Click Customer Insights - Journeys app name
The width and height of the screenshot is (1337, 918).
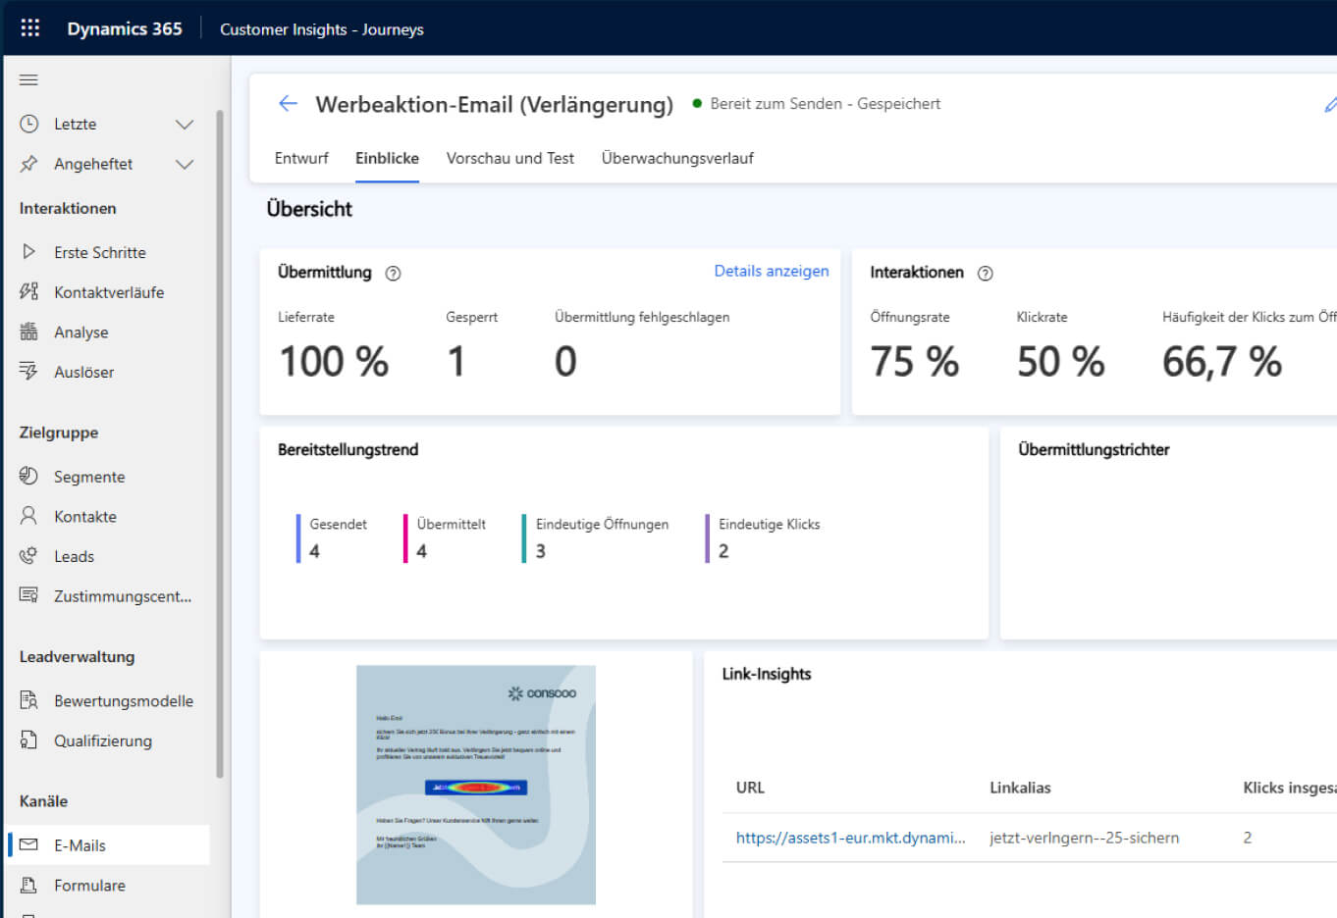point(322,29)
